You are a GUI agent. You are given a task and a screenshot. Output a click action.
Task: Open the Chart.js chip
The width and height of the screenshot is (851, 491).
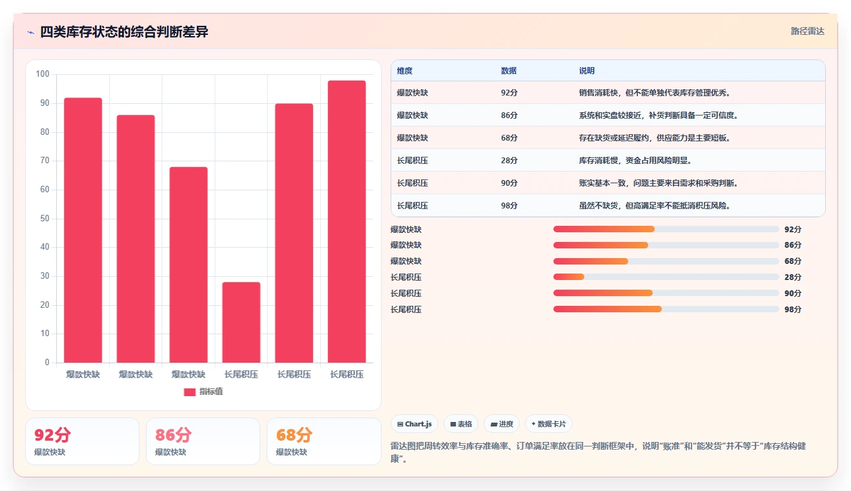(415, 424)
